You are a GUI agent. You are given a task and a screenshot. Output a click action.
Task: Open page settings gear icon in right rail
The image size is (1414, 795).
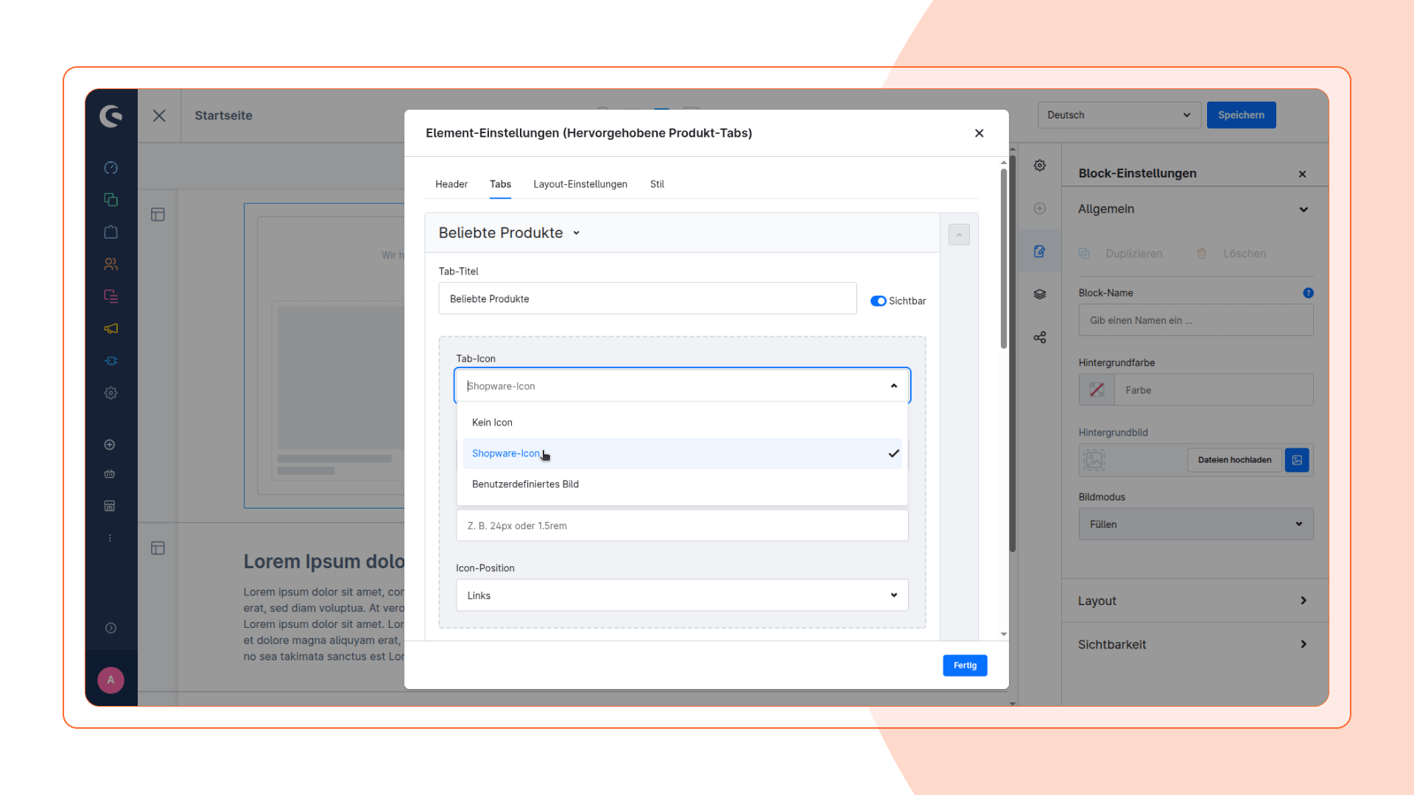1040,166
